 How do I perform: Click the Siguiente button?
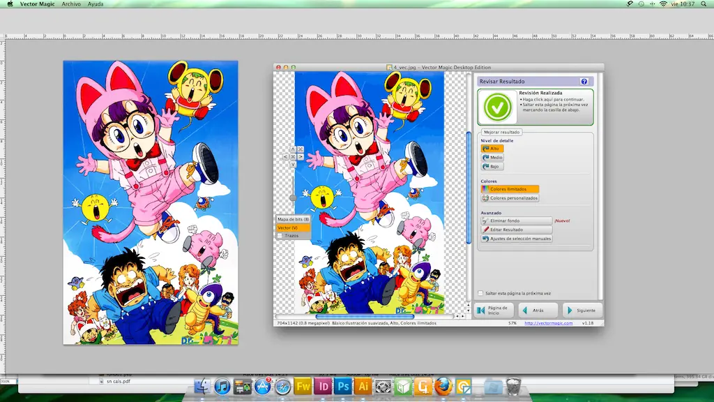582,311
